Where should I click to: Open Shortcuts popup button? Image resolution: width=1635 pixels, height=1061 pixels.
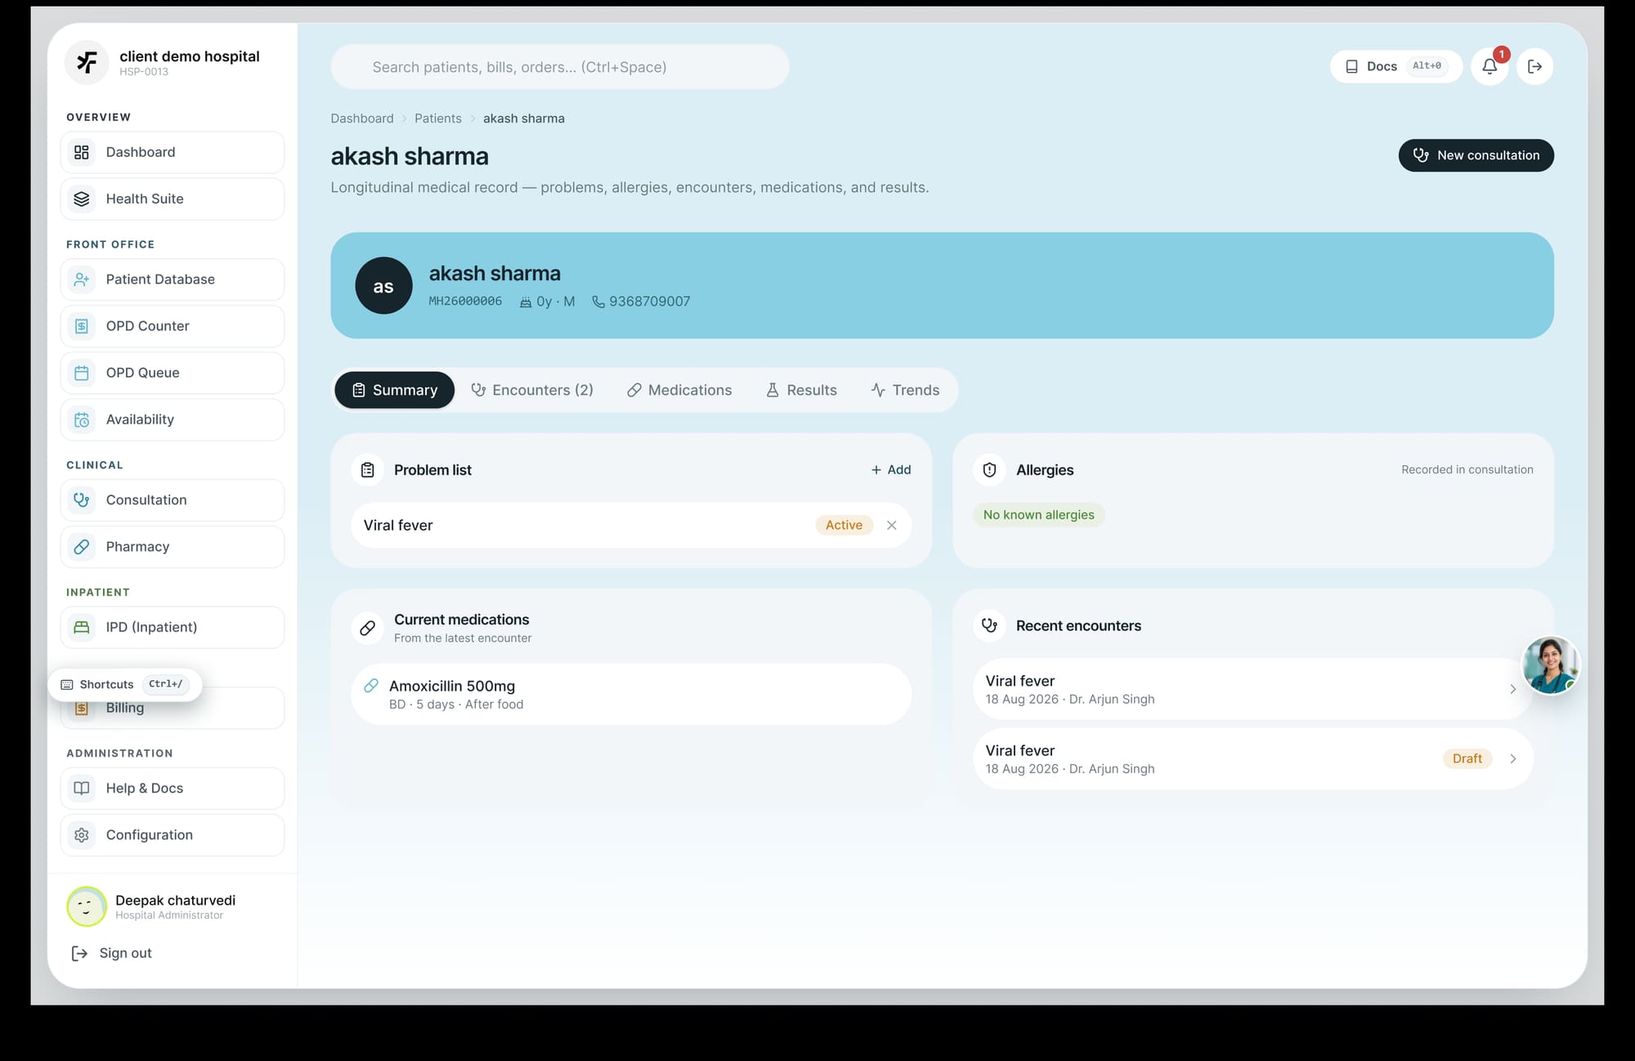(124, 684)
